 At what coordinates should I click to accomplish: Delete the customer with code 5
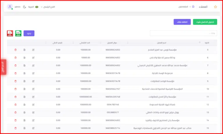[x=15, y=50]
